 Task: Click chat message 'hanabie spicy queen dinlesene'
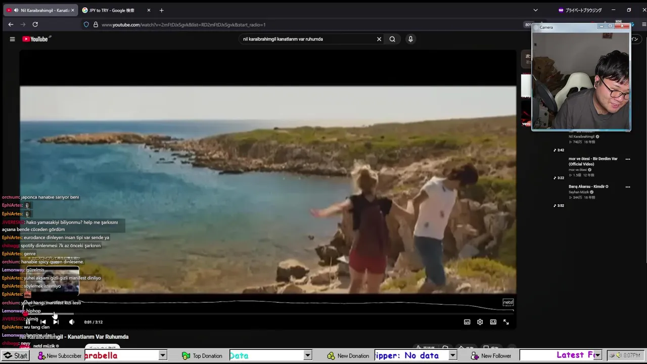click(x=52, y=262)
